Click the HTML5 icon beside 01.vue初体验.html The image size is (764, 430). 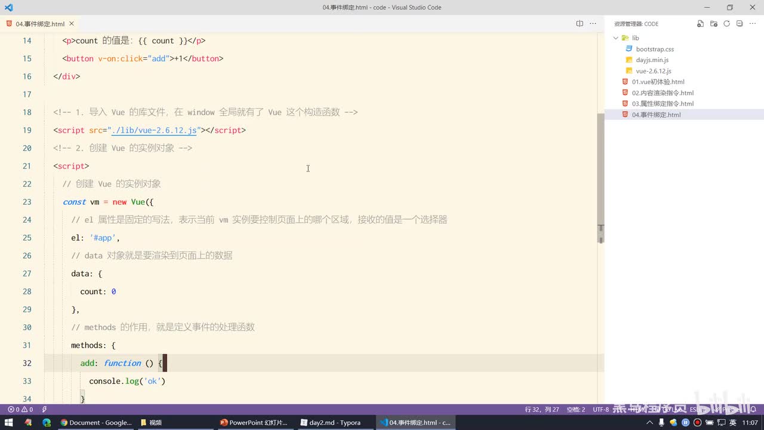(625, 82)
